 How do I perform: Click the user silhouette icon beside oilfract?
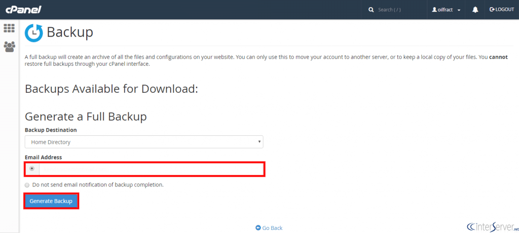pos(434,10)
